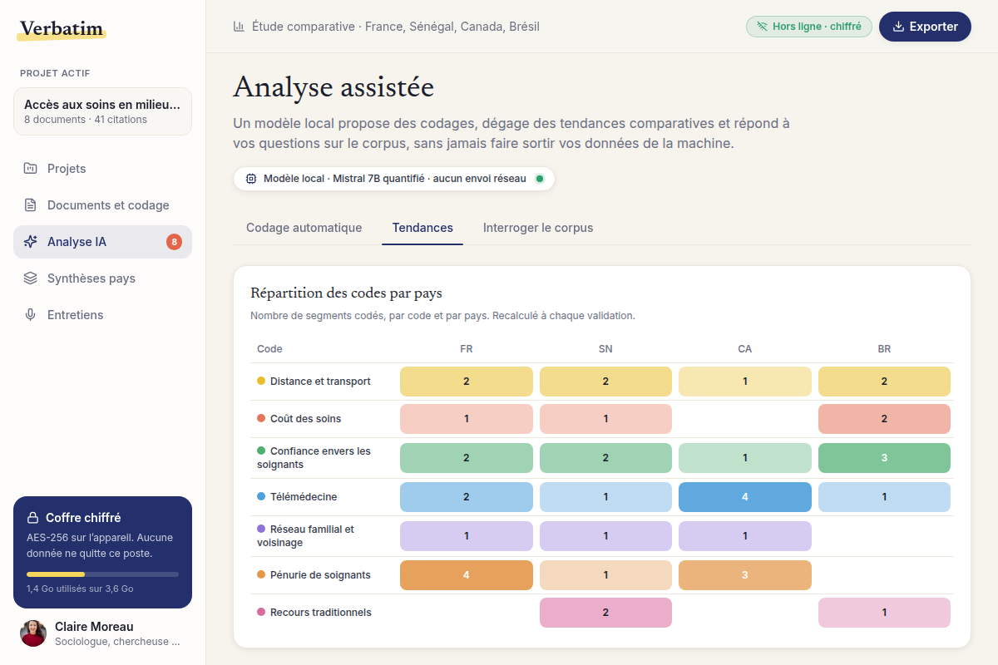Image resolution: width=998 pixels, height=665 pixels.
Task: Click the Hors ligne · chiffré status badge
Action: point(809,27)
